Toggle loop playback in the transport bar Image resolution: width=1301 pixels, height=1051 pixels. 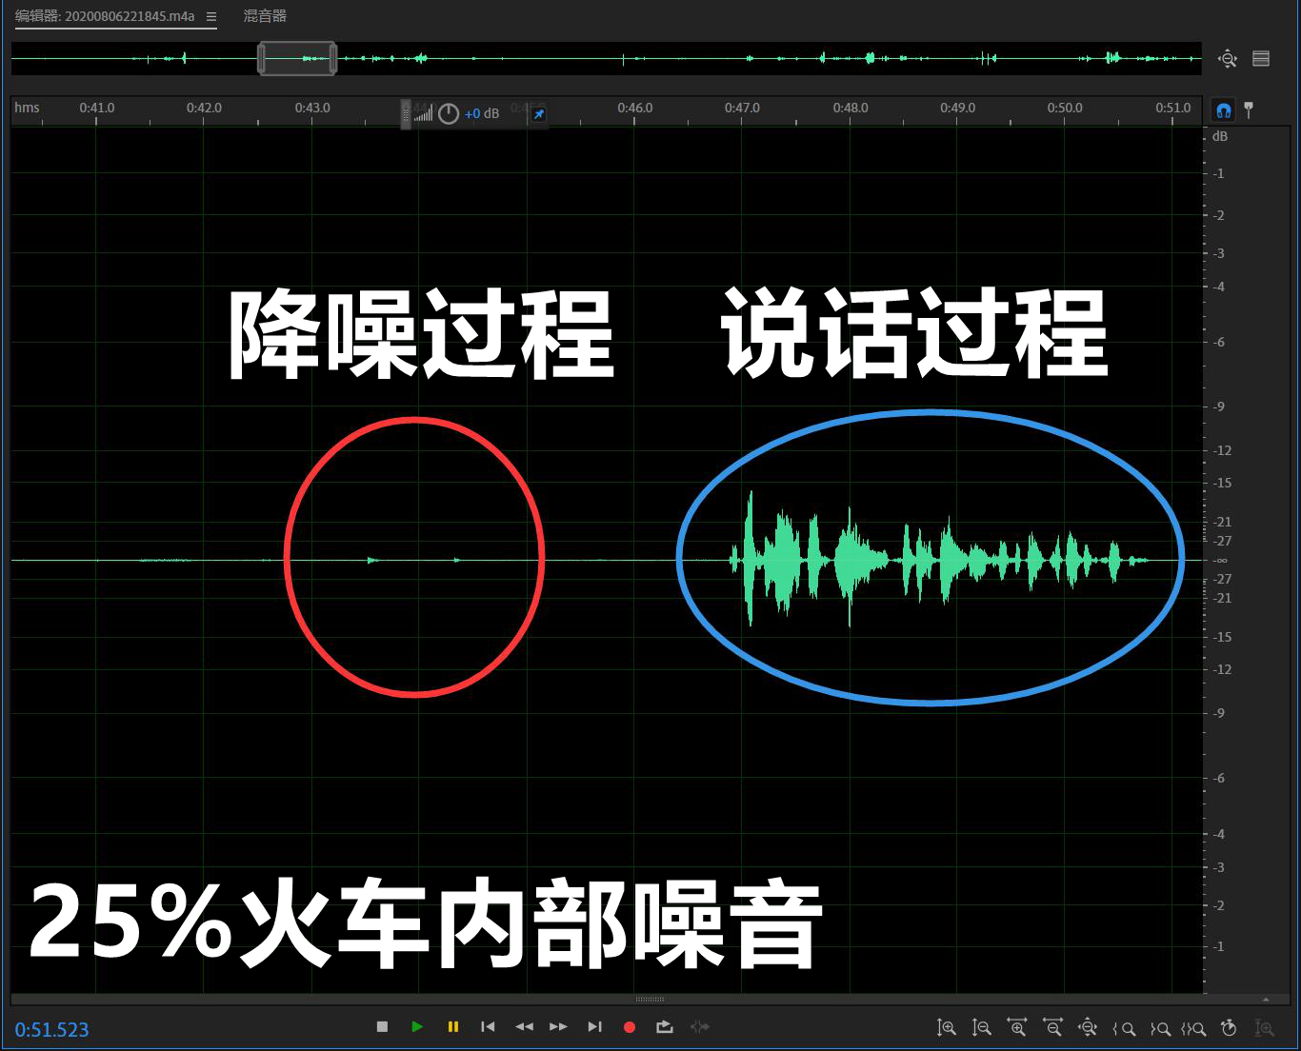[664, 1026]
